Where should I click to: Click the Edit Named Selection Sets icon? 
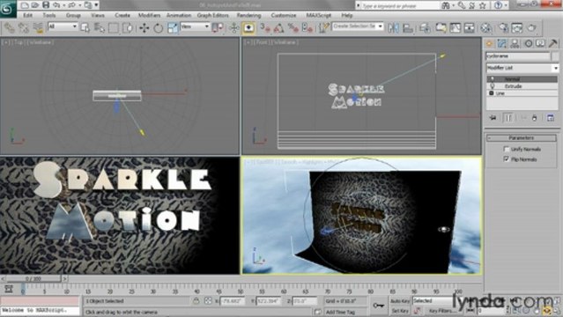(324, 27)
